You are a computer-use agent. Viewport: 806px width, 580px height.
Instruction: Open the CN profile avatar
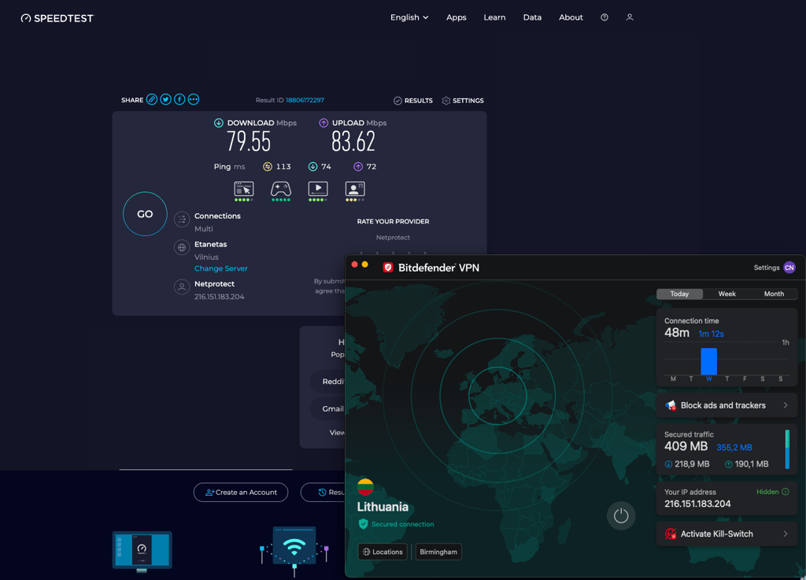pyautogui.click(x=789, y=268)
